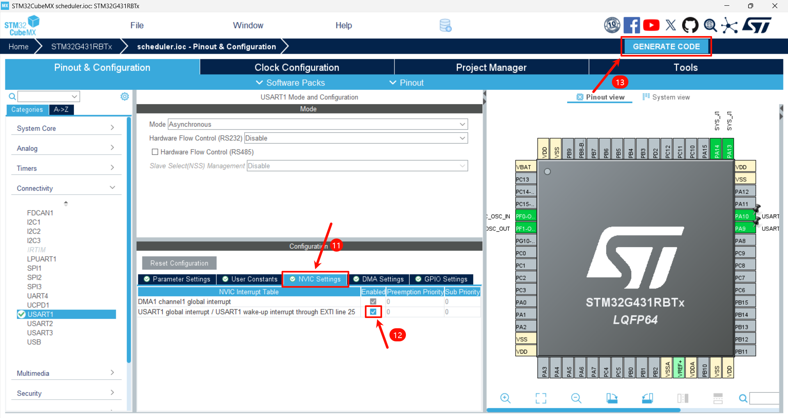788x418 pixels.
Task: Open the Help menu
Action: click(x=344, y=25)
